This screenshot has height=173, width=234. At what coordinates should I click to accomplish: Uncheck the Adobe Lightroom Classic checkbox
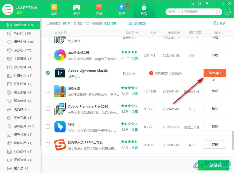click(48, 73)
